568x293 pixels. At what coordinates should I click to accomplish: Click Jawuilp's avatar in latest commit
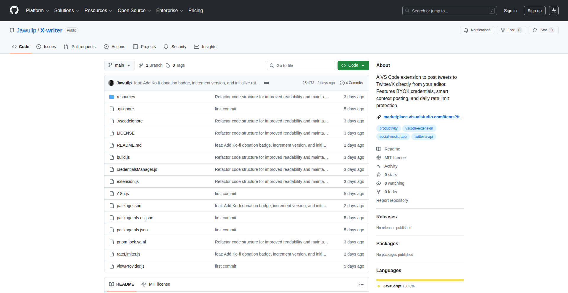[111, 83]
